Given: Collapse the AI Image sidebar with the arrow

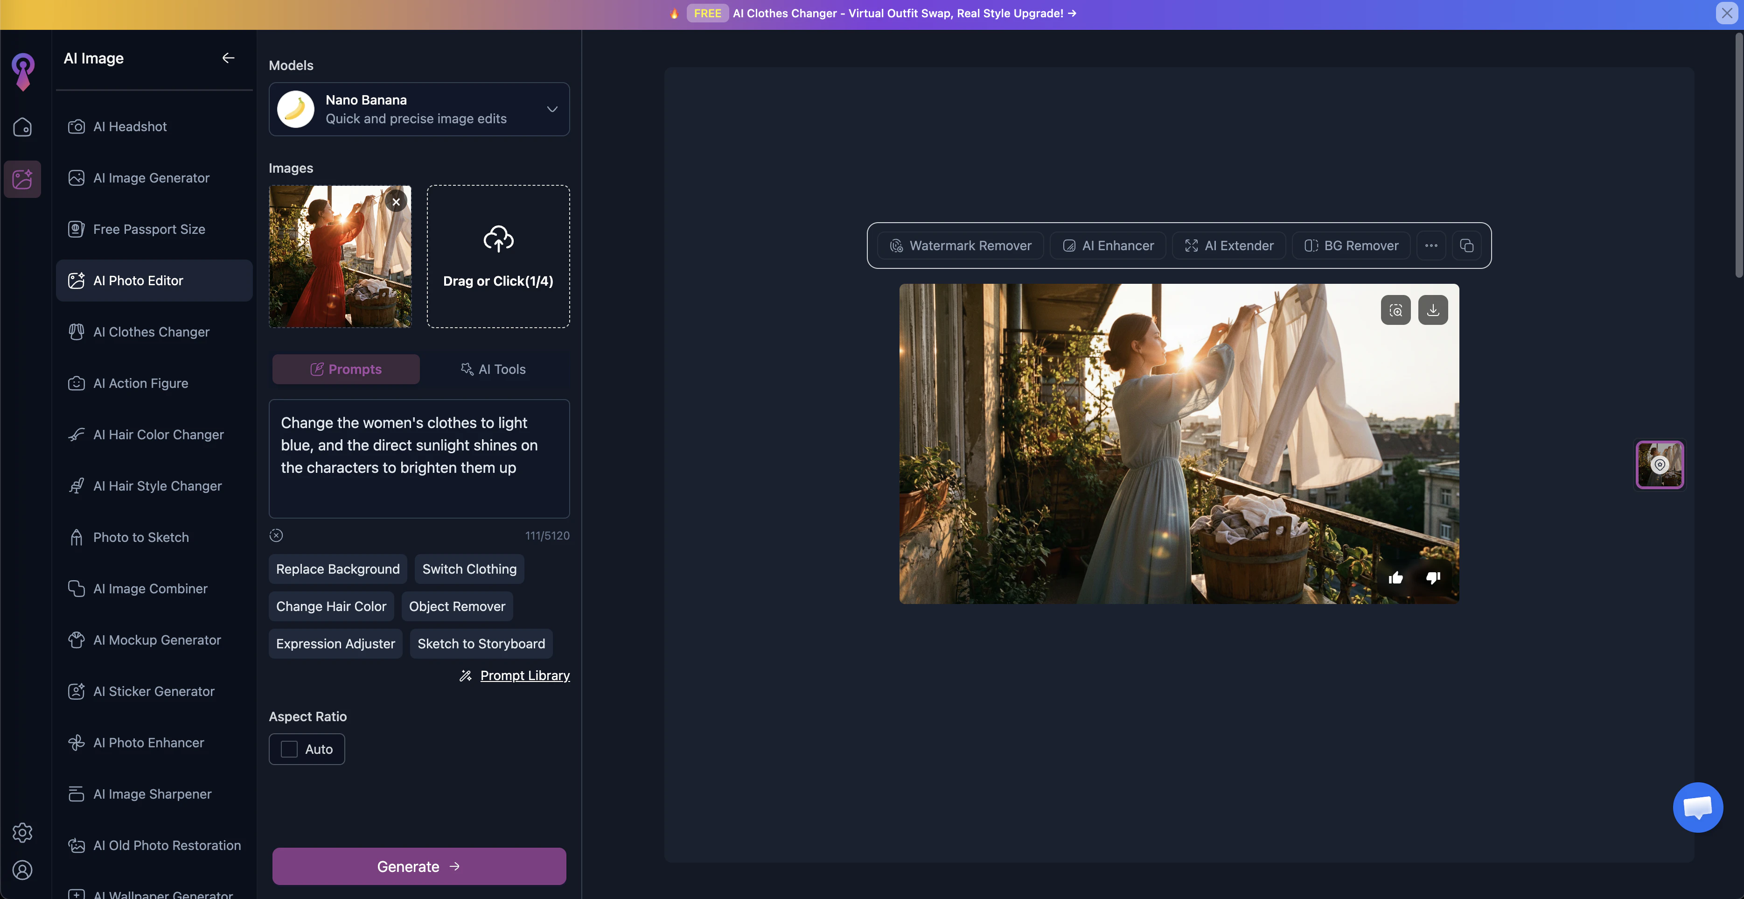Looking at the screenshot, I should click(x=228, y=58).
